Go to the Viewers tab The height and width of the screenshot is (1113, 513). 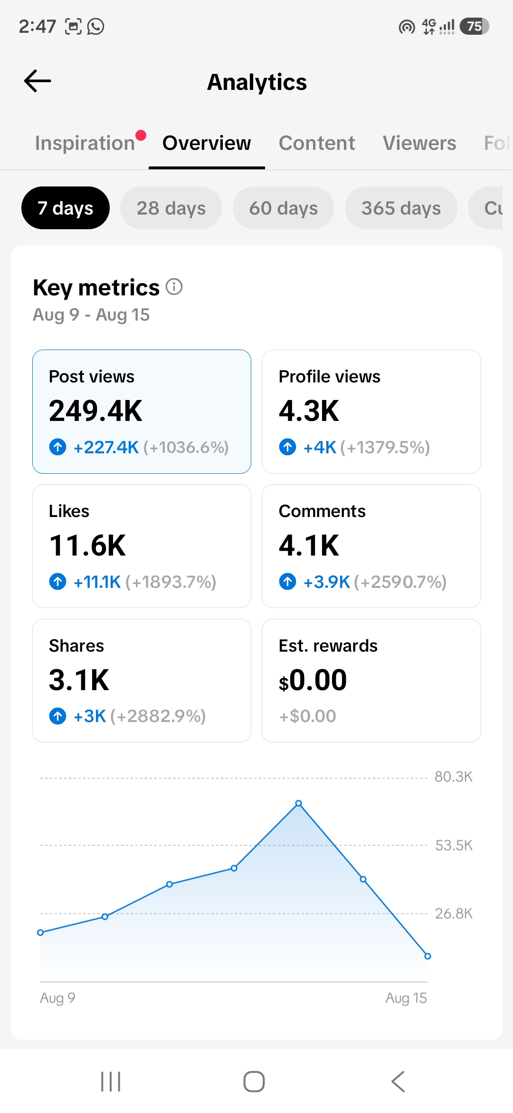pos(419,143)
